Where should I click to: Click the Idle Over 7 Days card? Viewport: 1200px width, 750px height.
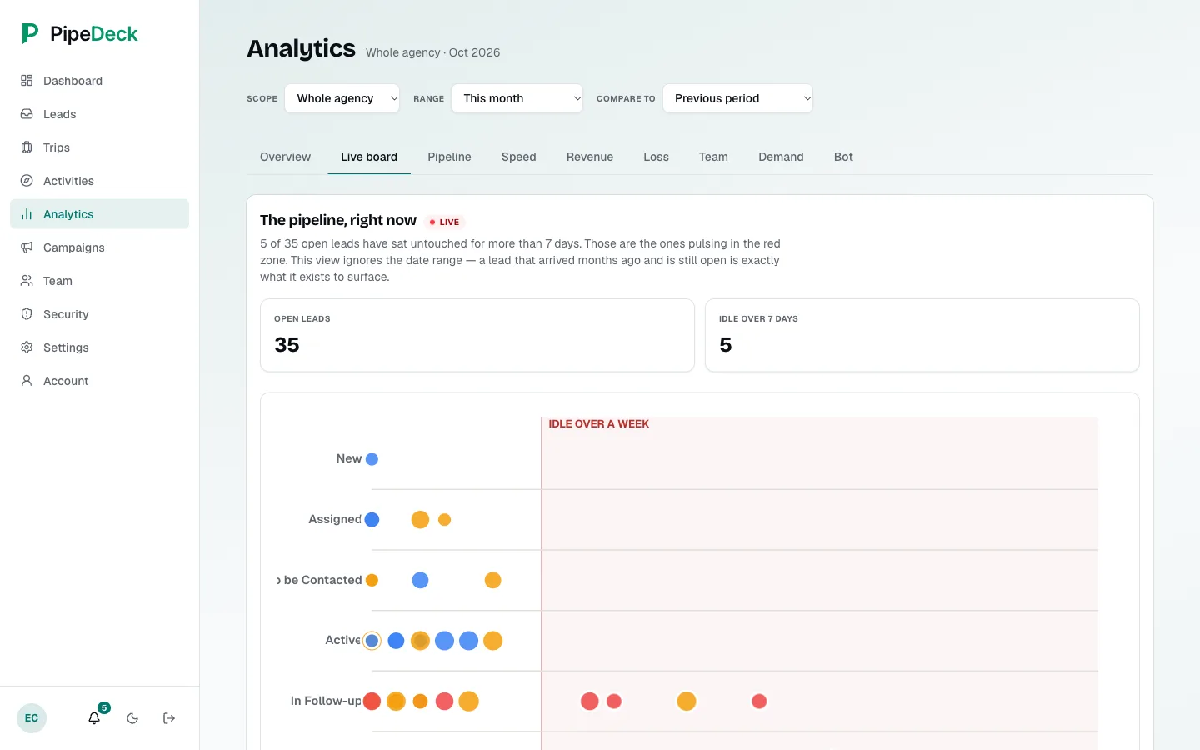922,335
